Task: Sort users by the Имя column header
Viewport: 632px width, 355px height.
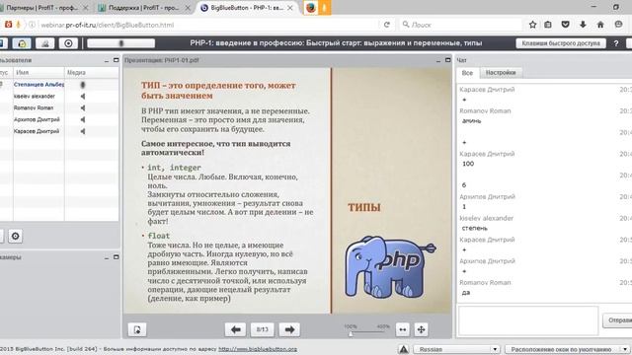Action: (39, 72)
